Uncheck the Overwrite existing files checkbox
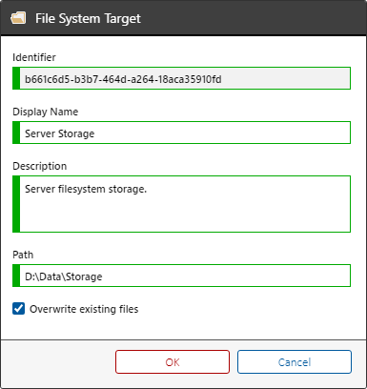The height and width of the screenshot is (389, 367). click(x=19, y=309)
